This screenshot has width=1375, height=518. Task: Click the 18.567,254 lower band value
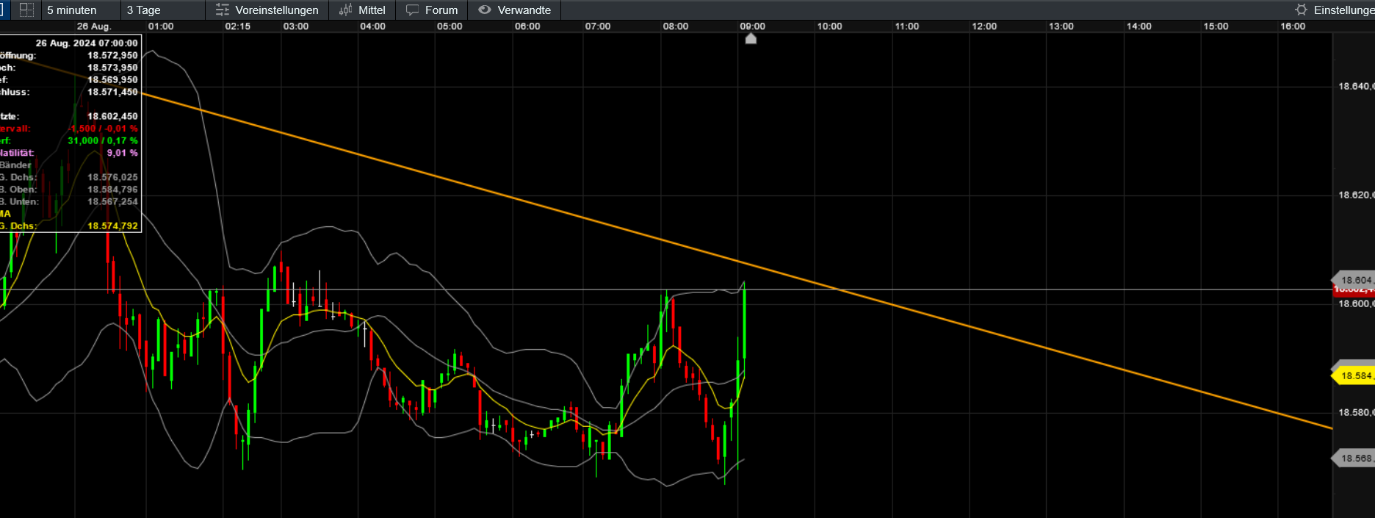(112, 201)
